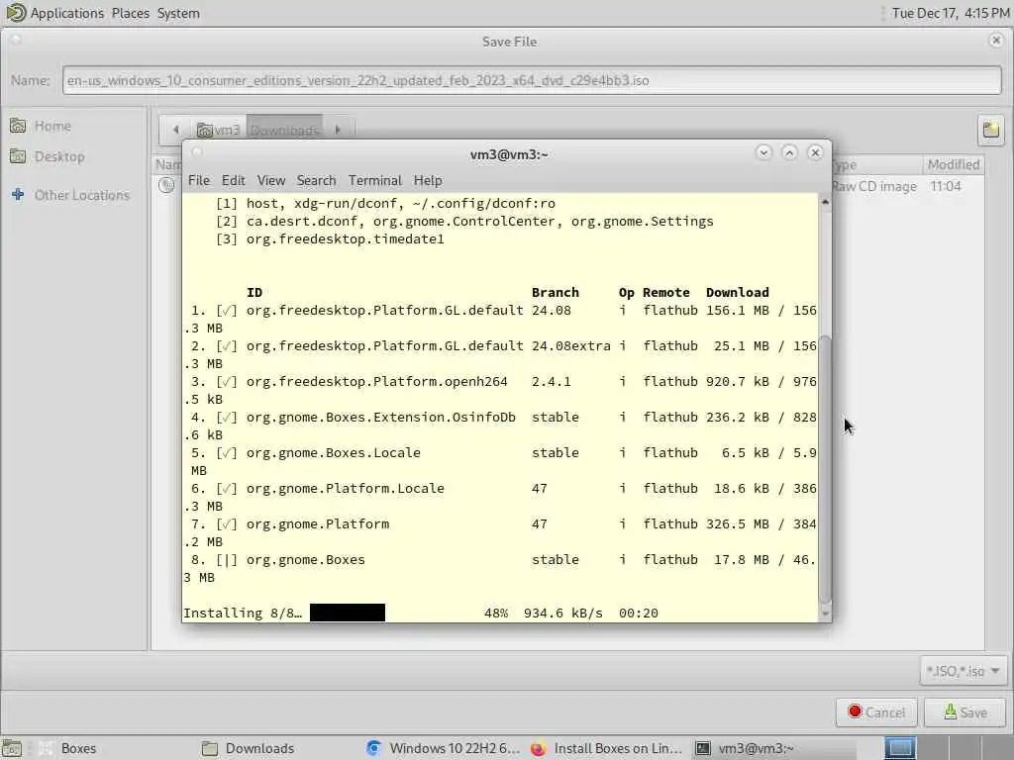Click the terminal title bar menu dot
The height and width of the screenshot is (760, 1014).
[197, 152]
